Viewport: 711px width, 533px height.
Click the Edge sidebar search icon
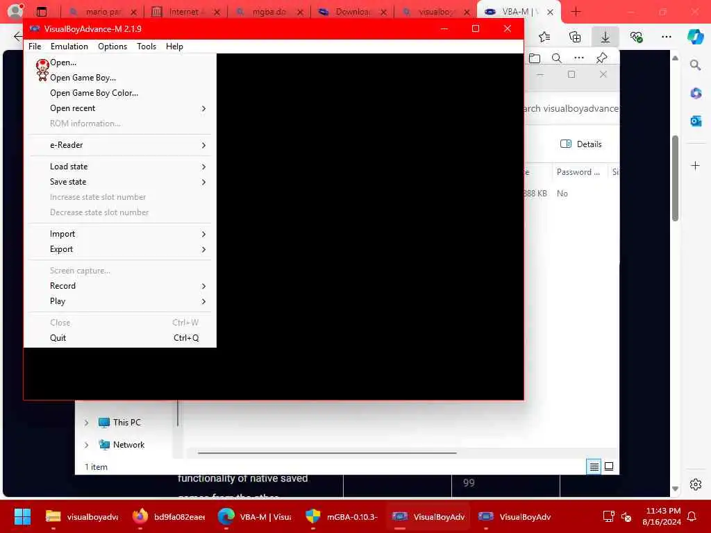point(695,65)
